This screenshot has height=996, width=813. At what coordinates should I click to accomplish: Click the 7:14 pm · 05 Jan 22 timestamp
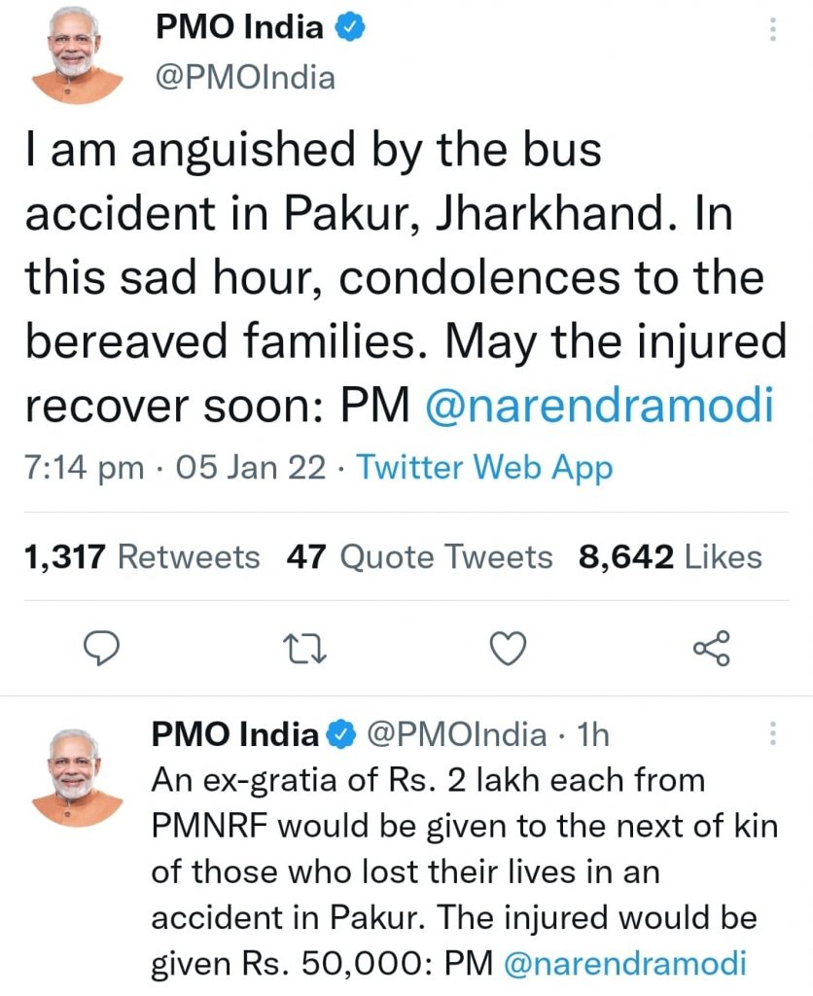point(176,469)
